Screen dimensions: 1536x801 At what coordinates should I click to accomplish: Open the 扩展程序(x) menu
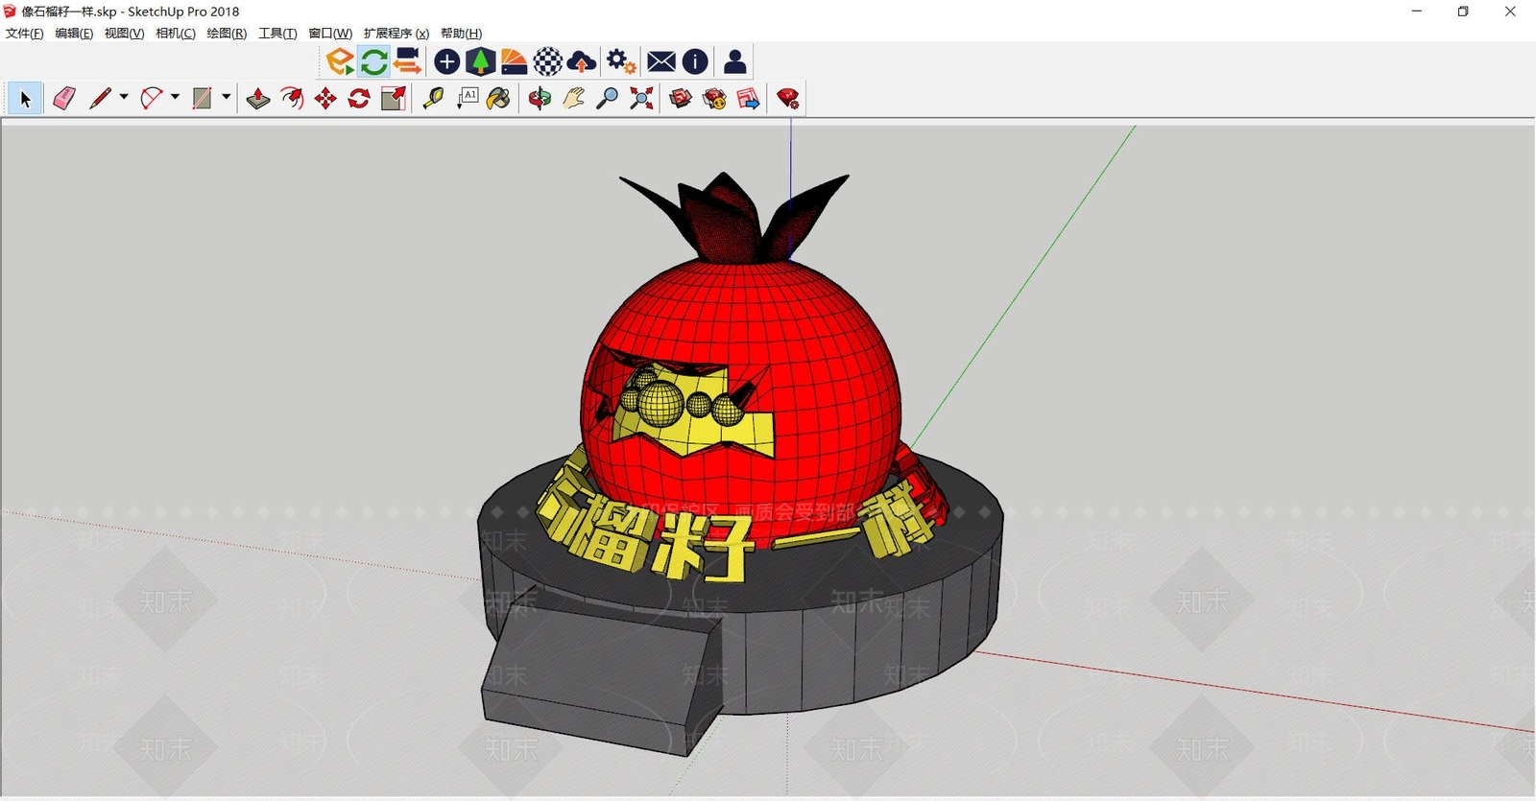pos(396,34)
